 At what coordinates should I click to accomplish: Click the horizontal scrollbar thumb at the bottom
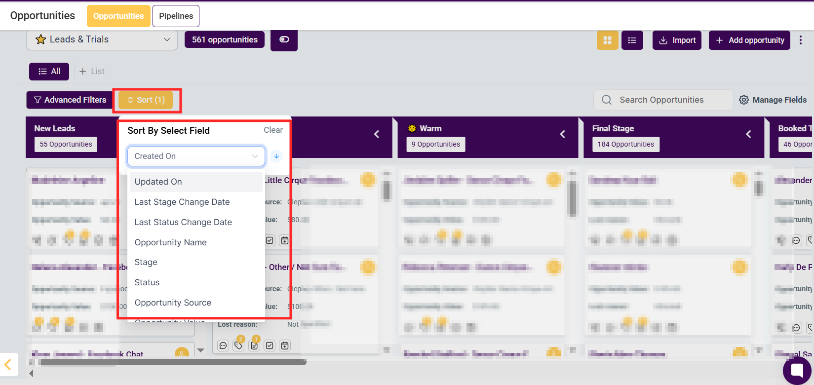point(173,362)
